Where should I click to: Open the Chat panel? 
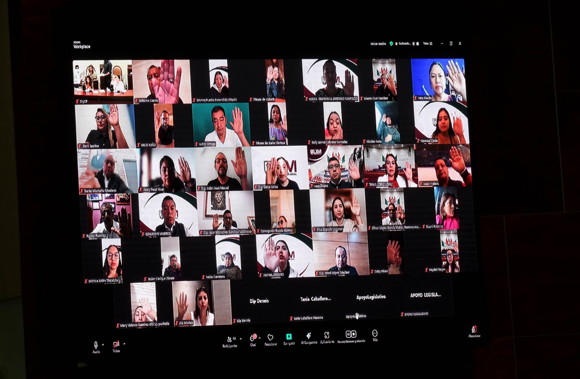(x=253, y=339)
